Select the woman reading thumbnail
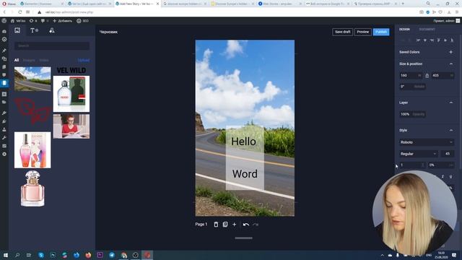 (x=71, y=126)
